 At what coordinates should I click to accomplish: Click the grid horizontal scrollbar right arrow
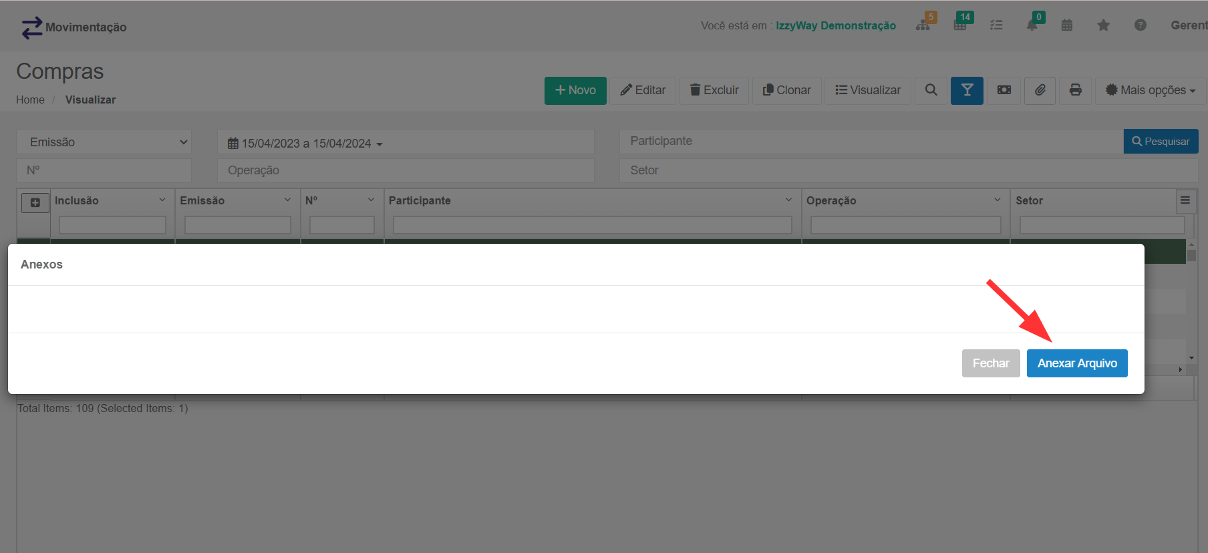[x=1181, y=369]
